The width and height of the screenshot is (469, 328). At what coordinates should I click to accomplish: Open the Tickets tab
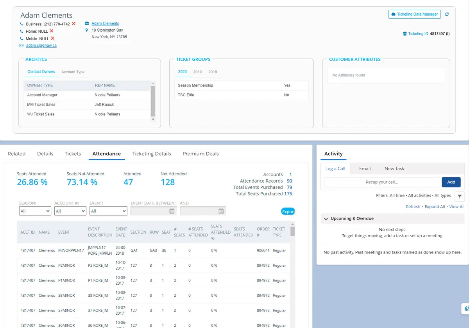click(73, 154)
